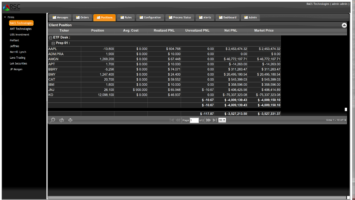Open the rows-per-page dropdown
The width and height of the screenshot is (355, 200).
coord(222,120)
